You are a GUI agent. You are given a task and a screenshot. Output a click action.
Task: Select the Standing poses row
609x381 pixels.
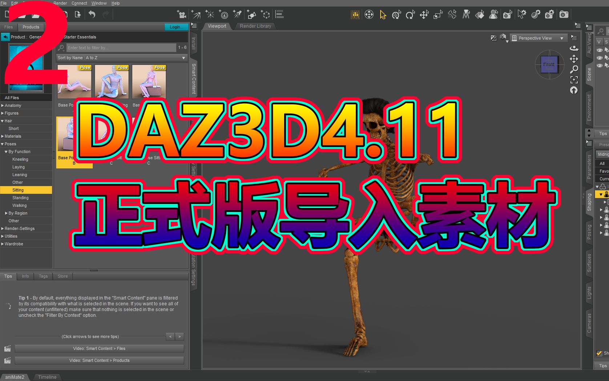tap(26, 198)
